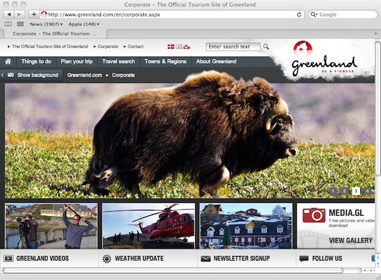Viewport: 381px width, 280px height.
Task: Select the Corporate browser tab
Action: coord(54,34)
